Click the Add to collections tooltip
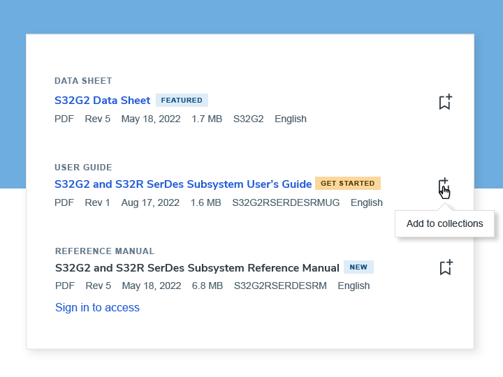The height and width of the screenshot is (377, 503). tap(444, 224)
